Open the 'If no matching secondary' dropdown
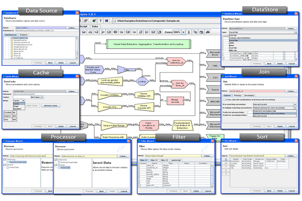302x201 pixels. tap(294, 104)
